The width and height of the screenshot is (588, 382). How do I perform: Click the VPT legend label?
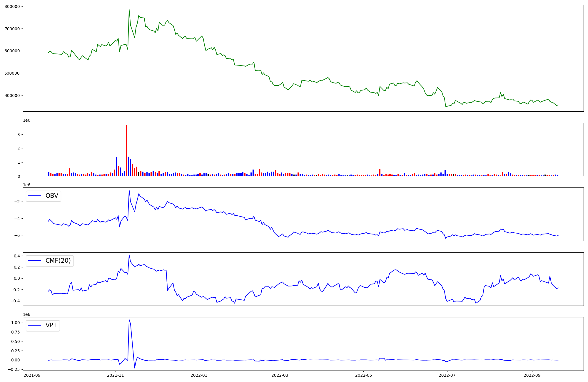coord(51,326)
